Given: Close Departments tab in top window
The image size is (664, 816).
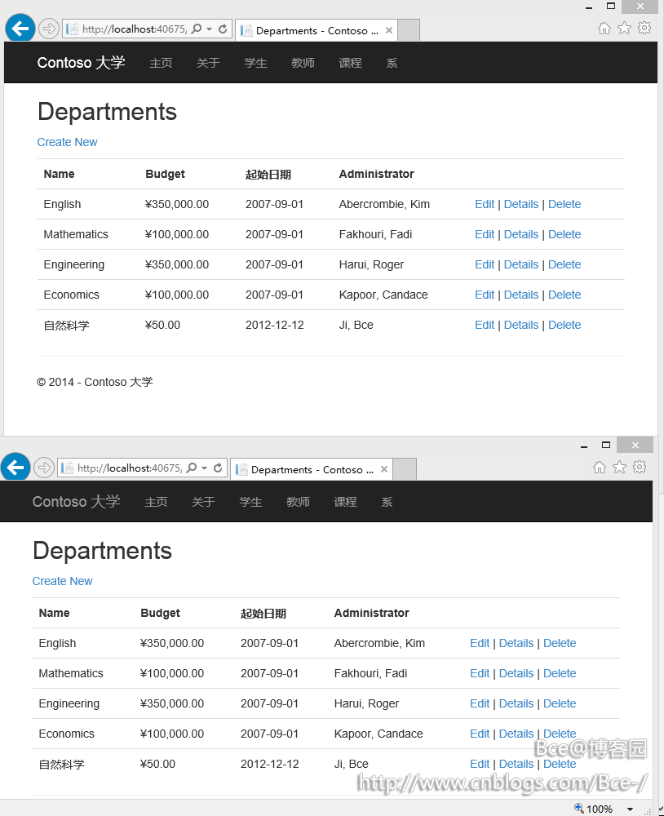Looking at the screenshot, I should coord(389,30).
